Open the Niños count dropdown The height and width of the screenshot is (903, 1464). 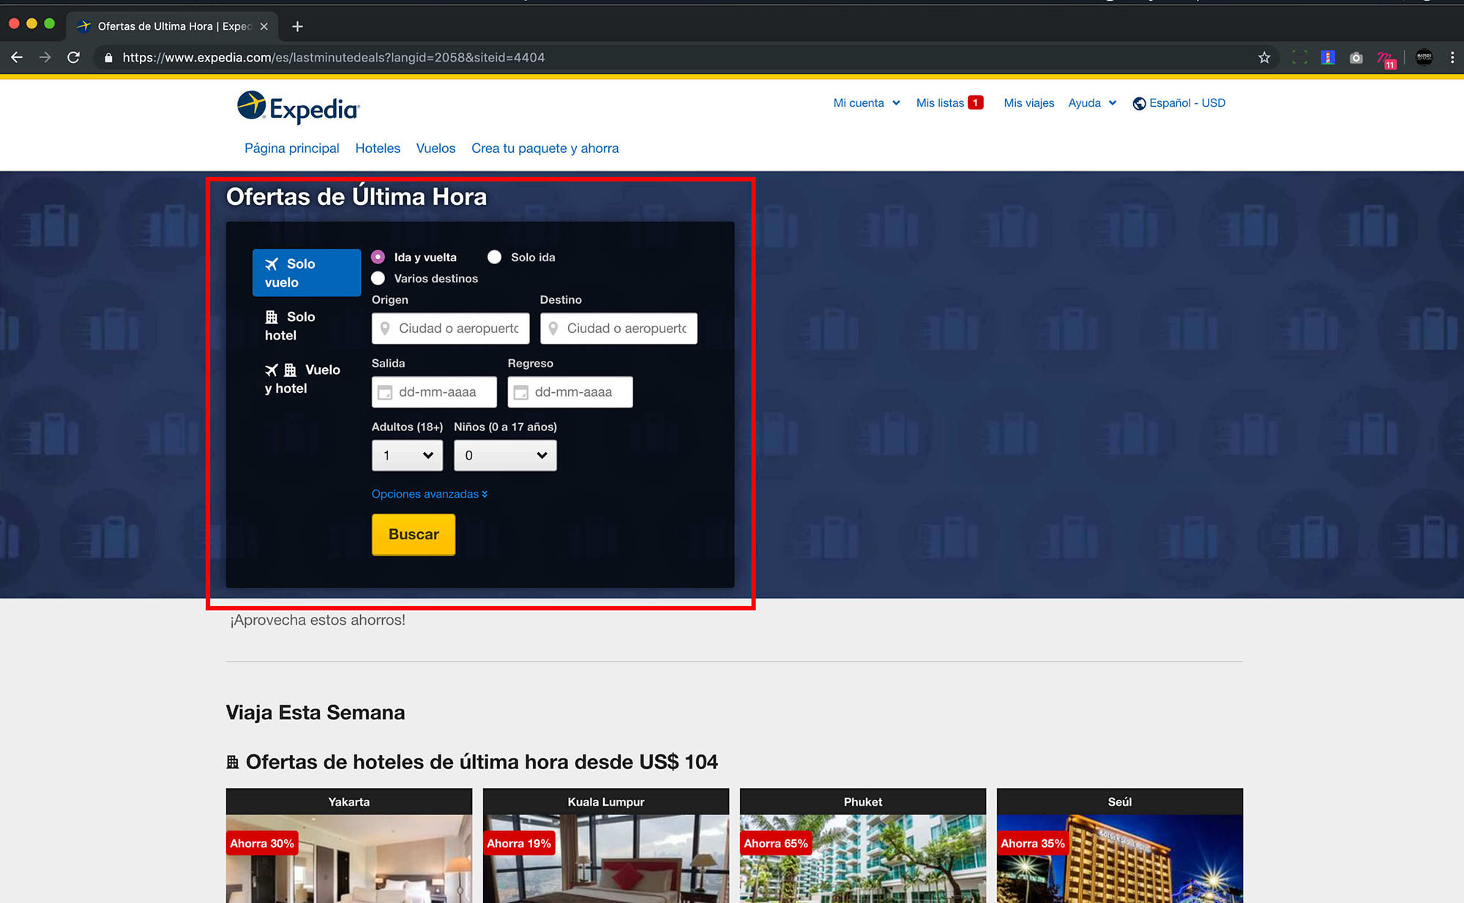[x=505, y=455]
